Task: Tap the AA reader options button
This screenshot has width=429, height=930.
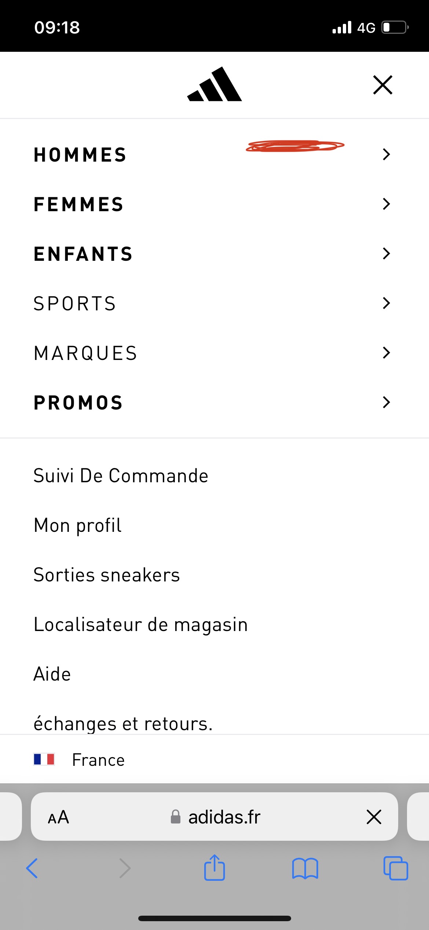Action: 58,817
